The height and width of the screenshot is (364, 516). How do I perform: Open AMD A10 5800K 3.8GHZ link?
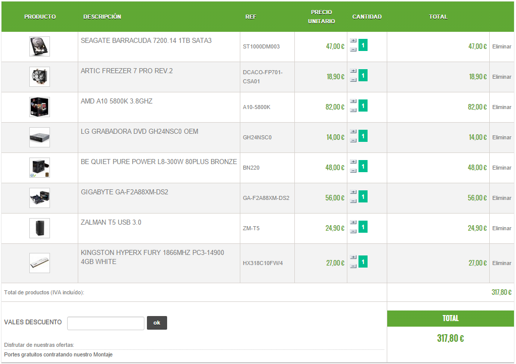[117, 101]
